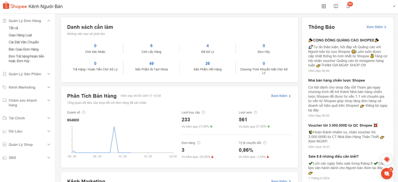Click the Shopee logo in header

click(15, 6)
